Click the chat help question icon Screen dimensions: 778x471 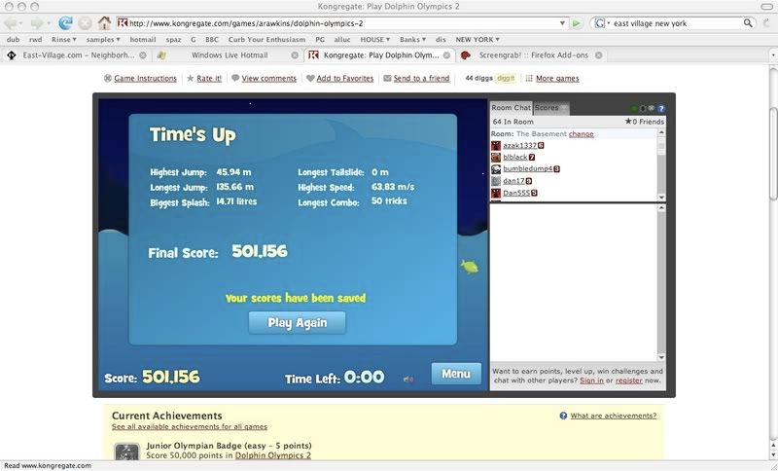(x=661, y=108)
